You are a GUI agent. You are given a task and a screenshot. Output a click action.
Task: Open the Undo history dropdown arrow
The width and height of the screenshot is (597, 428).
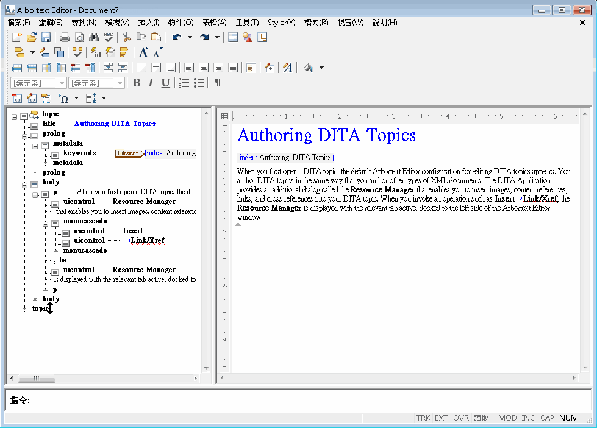coord(190,37)
